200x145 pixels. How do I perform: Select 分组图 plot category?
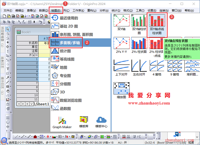(81, 84)
